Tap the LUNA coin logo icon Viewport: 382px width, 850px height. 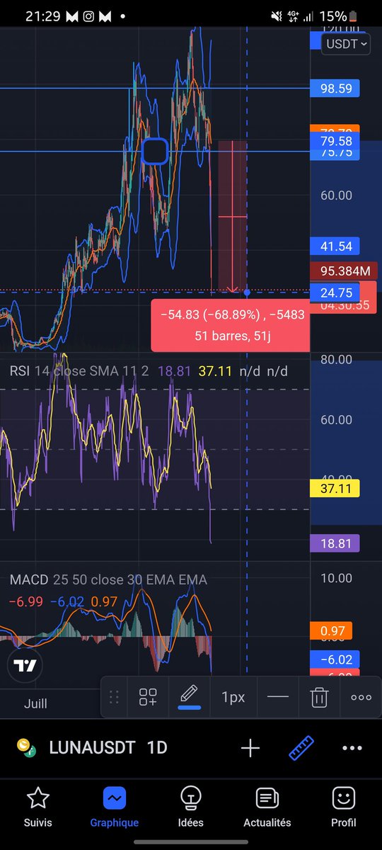point(27,748)
